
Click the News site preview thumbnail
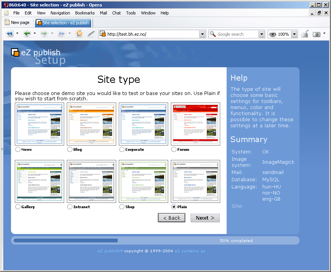pyautogui.click(x=39, y=124)
